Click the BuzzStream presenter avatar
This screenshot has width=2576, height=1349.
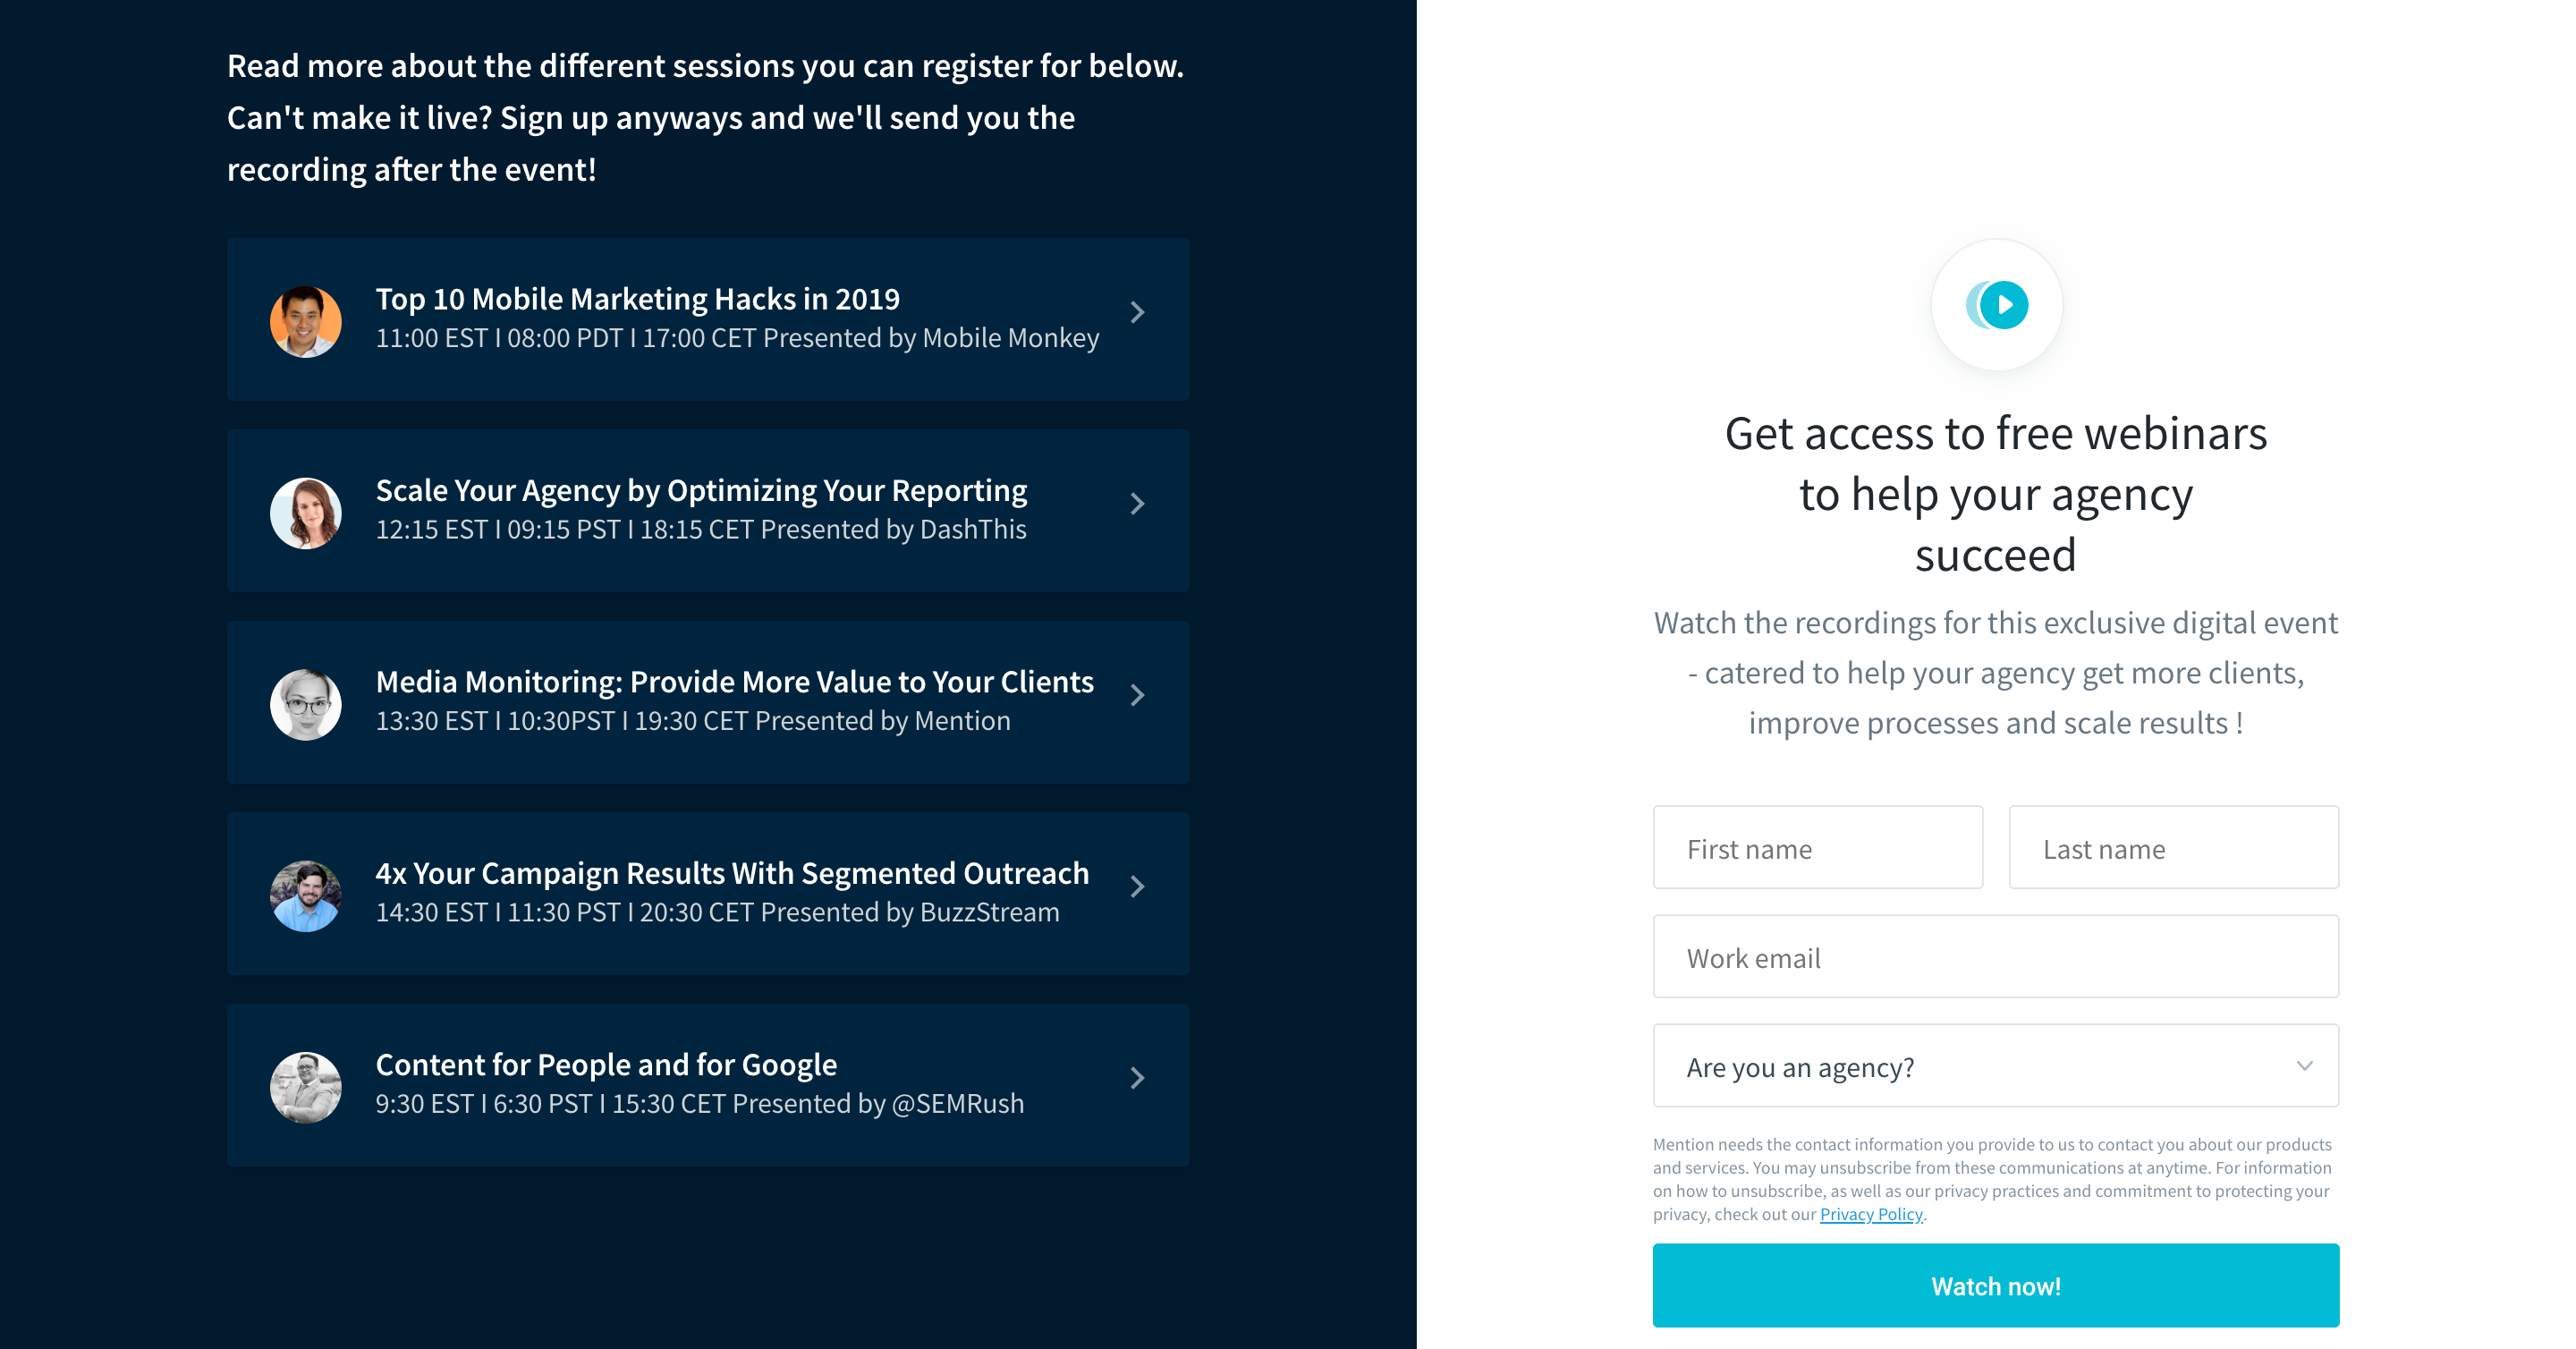pos(306,896)
